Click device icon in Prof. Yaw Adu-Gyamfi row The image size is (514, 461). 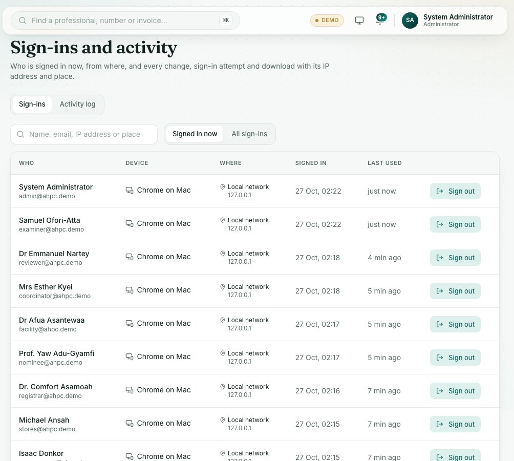(130, 357)
